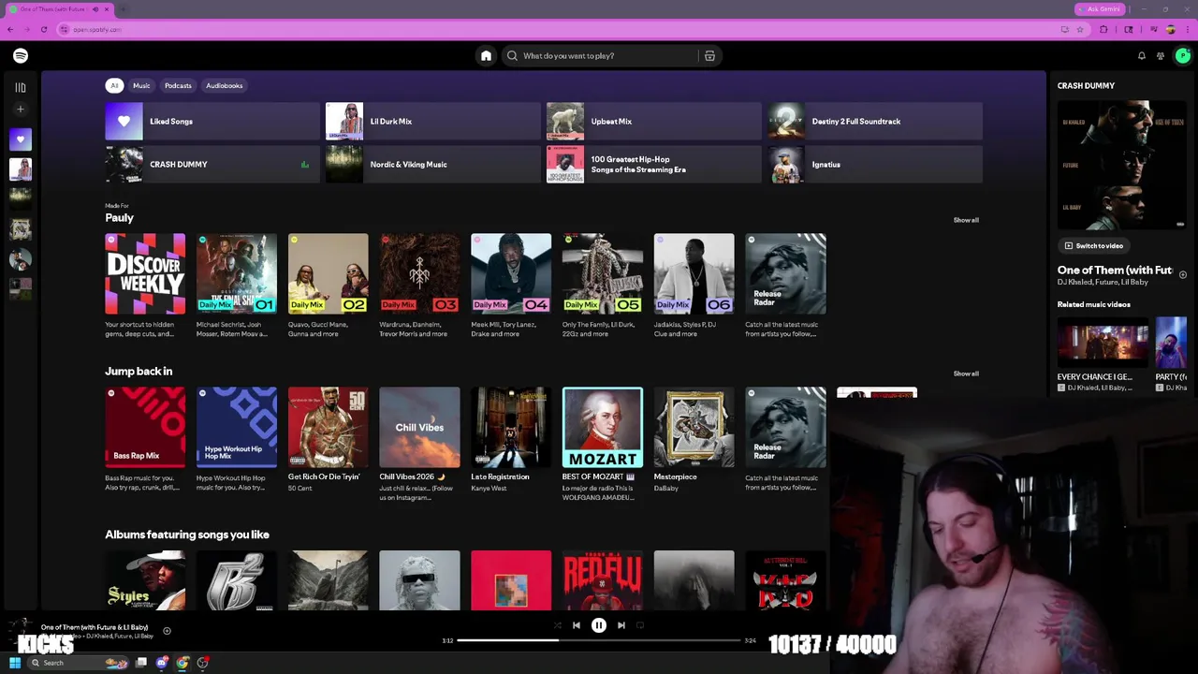Screen dimensions: 1198x674
Task: Bookmark page with the star icon
Action: point(1080,29)
